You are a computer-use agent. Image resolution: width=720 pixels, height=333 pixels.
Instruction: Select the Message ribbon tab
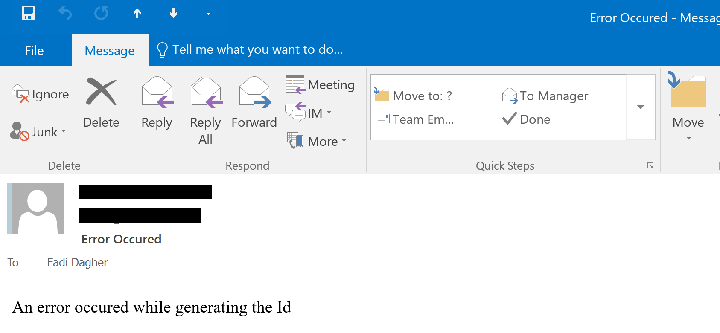coord(110,51)
